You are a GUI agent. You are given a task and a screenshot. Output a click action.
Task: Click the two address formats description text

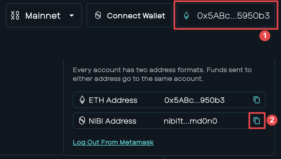[162, 74]
